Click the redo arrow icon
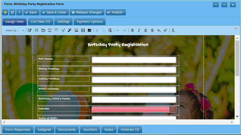 (x=125, y=31)
